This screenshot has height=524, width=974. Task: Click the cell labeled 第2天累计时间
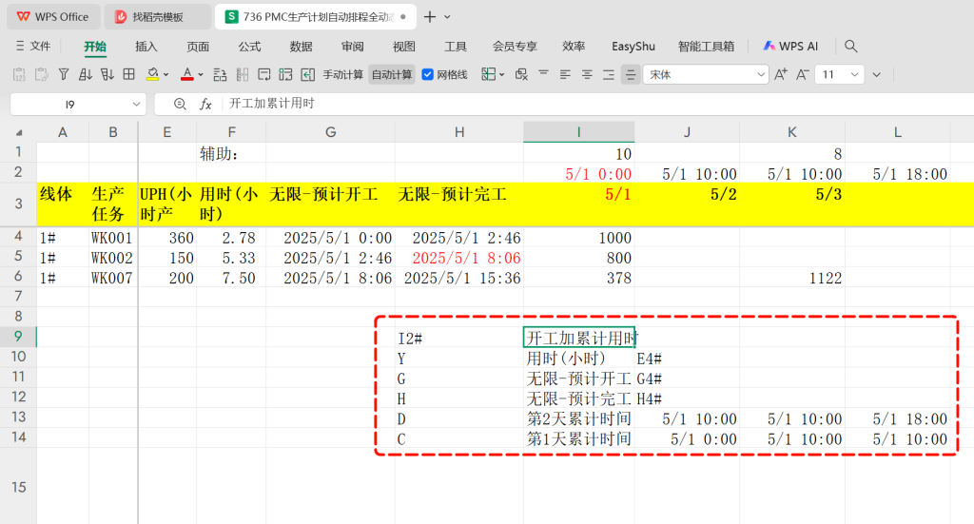click(579, 418)
